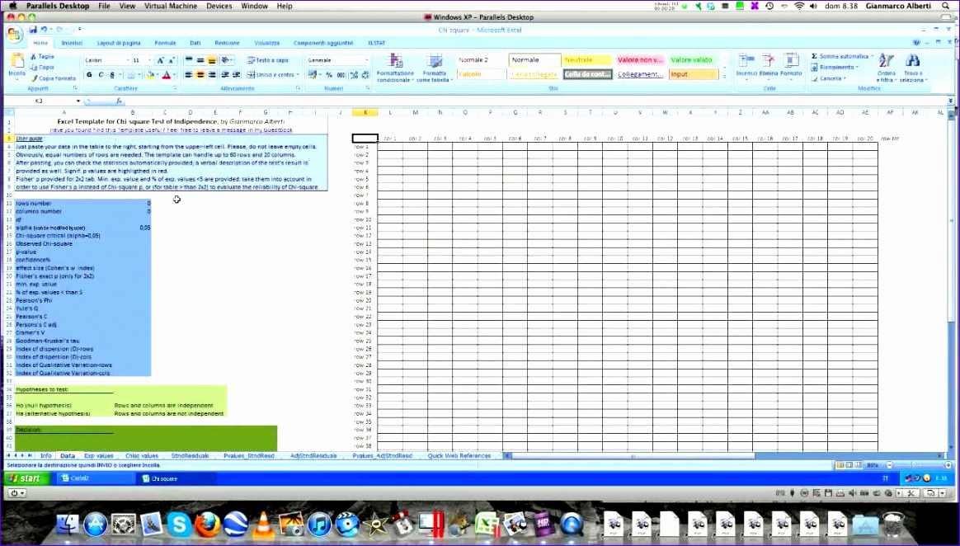
Task: Open the Calibri font family dropdown
Action: coord(129,59)
